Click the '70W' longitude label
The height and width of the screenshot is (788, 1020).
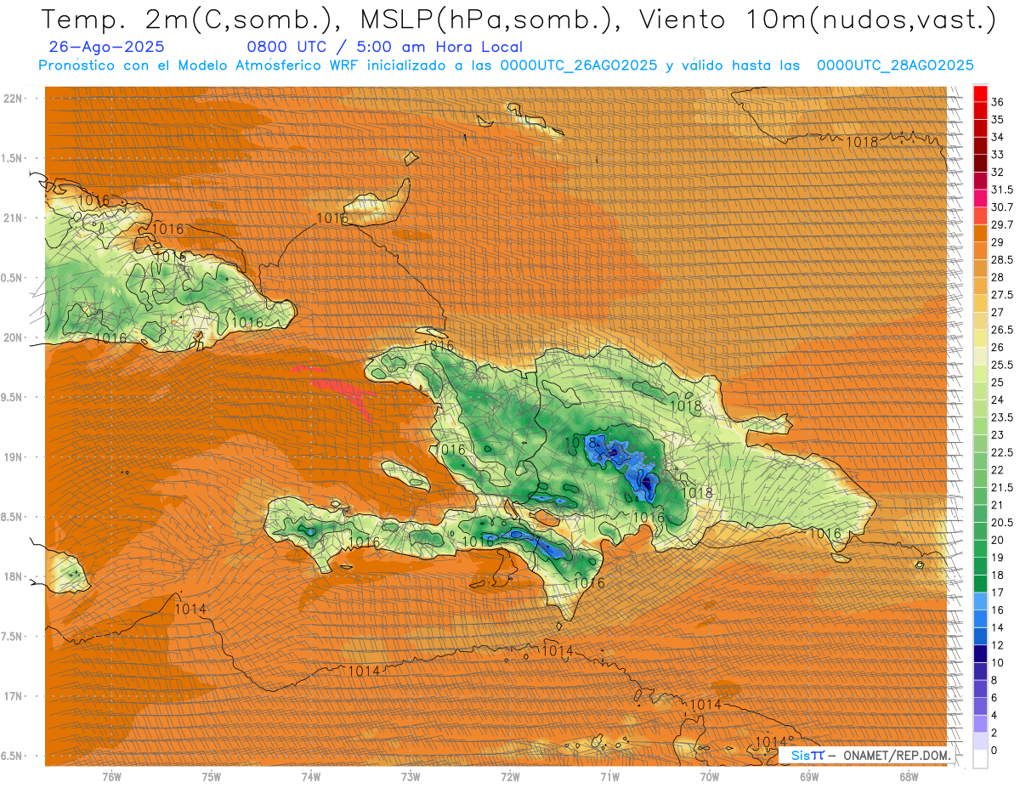tap(710, 777)
